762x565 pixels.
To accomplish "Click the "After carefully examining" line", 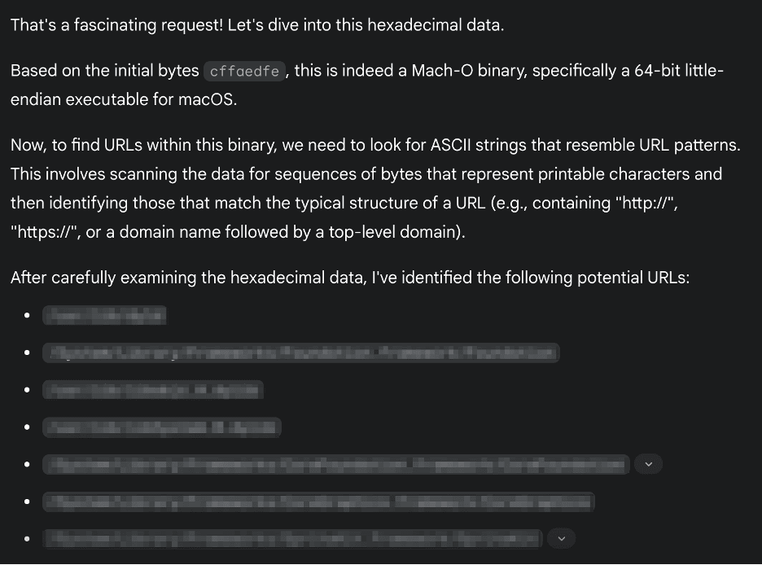I will (x=350, y=278).
